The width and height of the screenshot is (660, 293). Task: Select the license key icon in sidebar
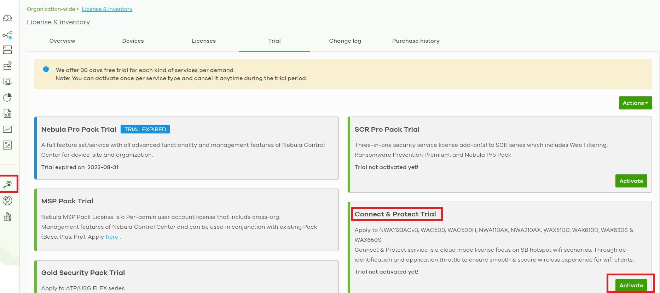7,184
